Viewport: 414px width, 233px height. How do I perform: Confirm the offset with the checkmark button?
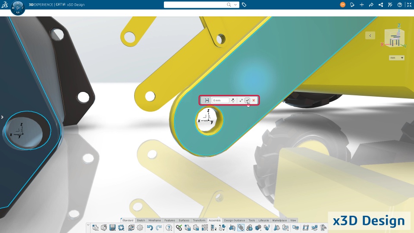[247, 101]
